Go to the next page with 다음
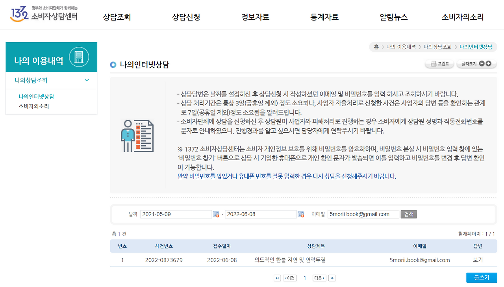 pyautogui.click(x=319, y=278)
